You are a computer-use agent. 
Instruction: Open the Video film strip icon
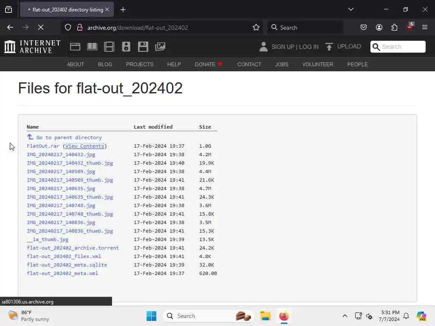point(109,47)
